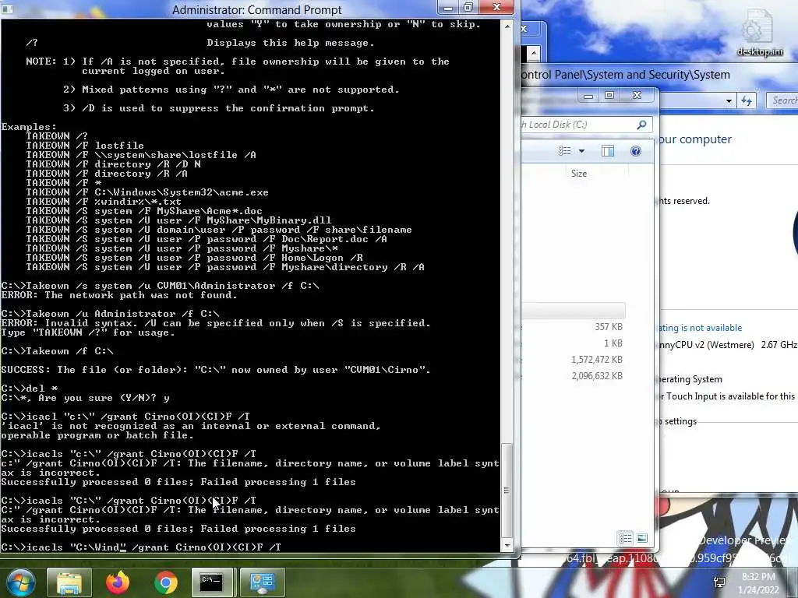This screenshot has height=598, width=798.
Task: Open the Control Panel address bar dropdown
Action: pos(729,100)
